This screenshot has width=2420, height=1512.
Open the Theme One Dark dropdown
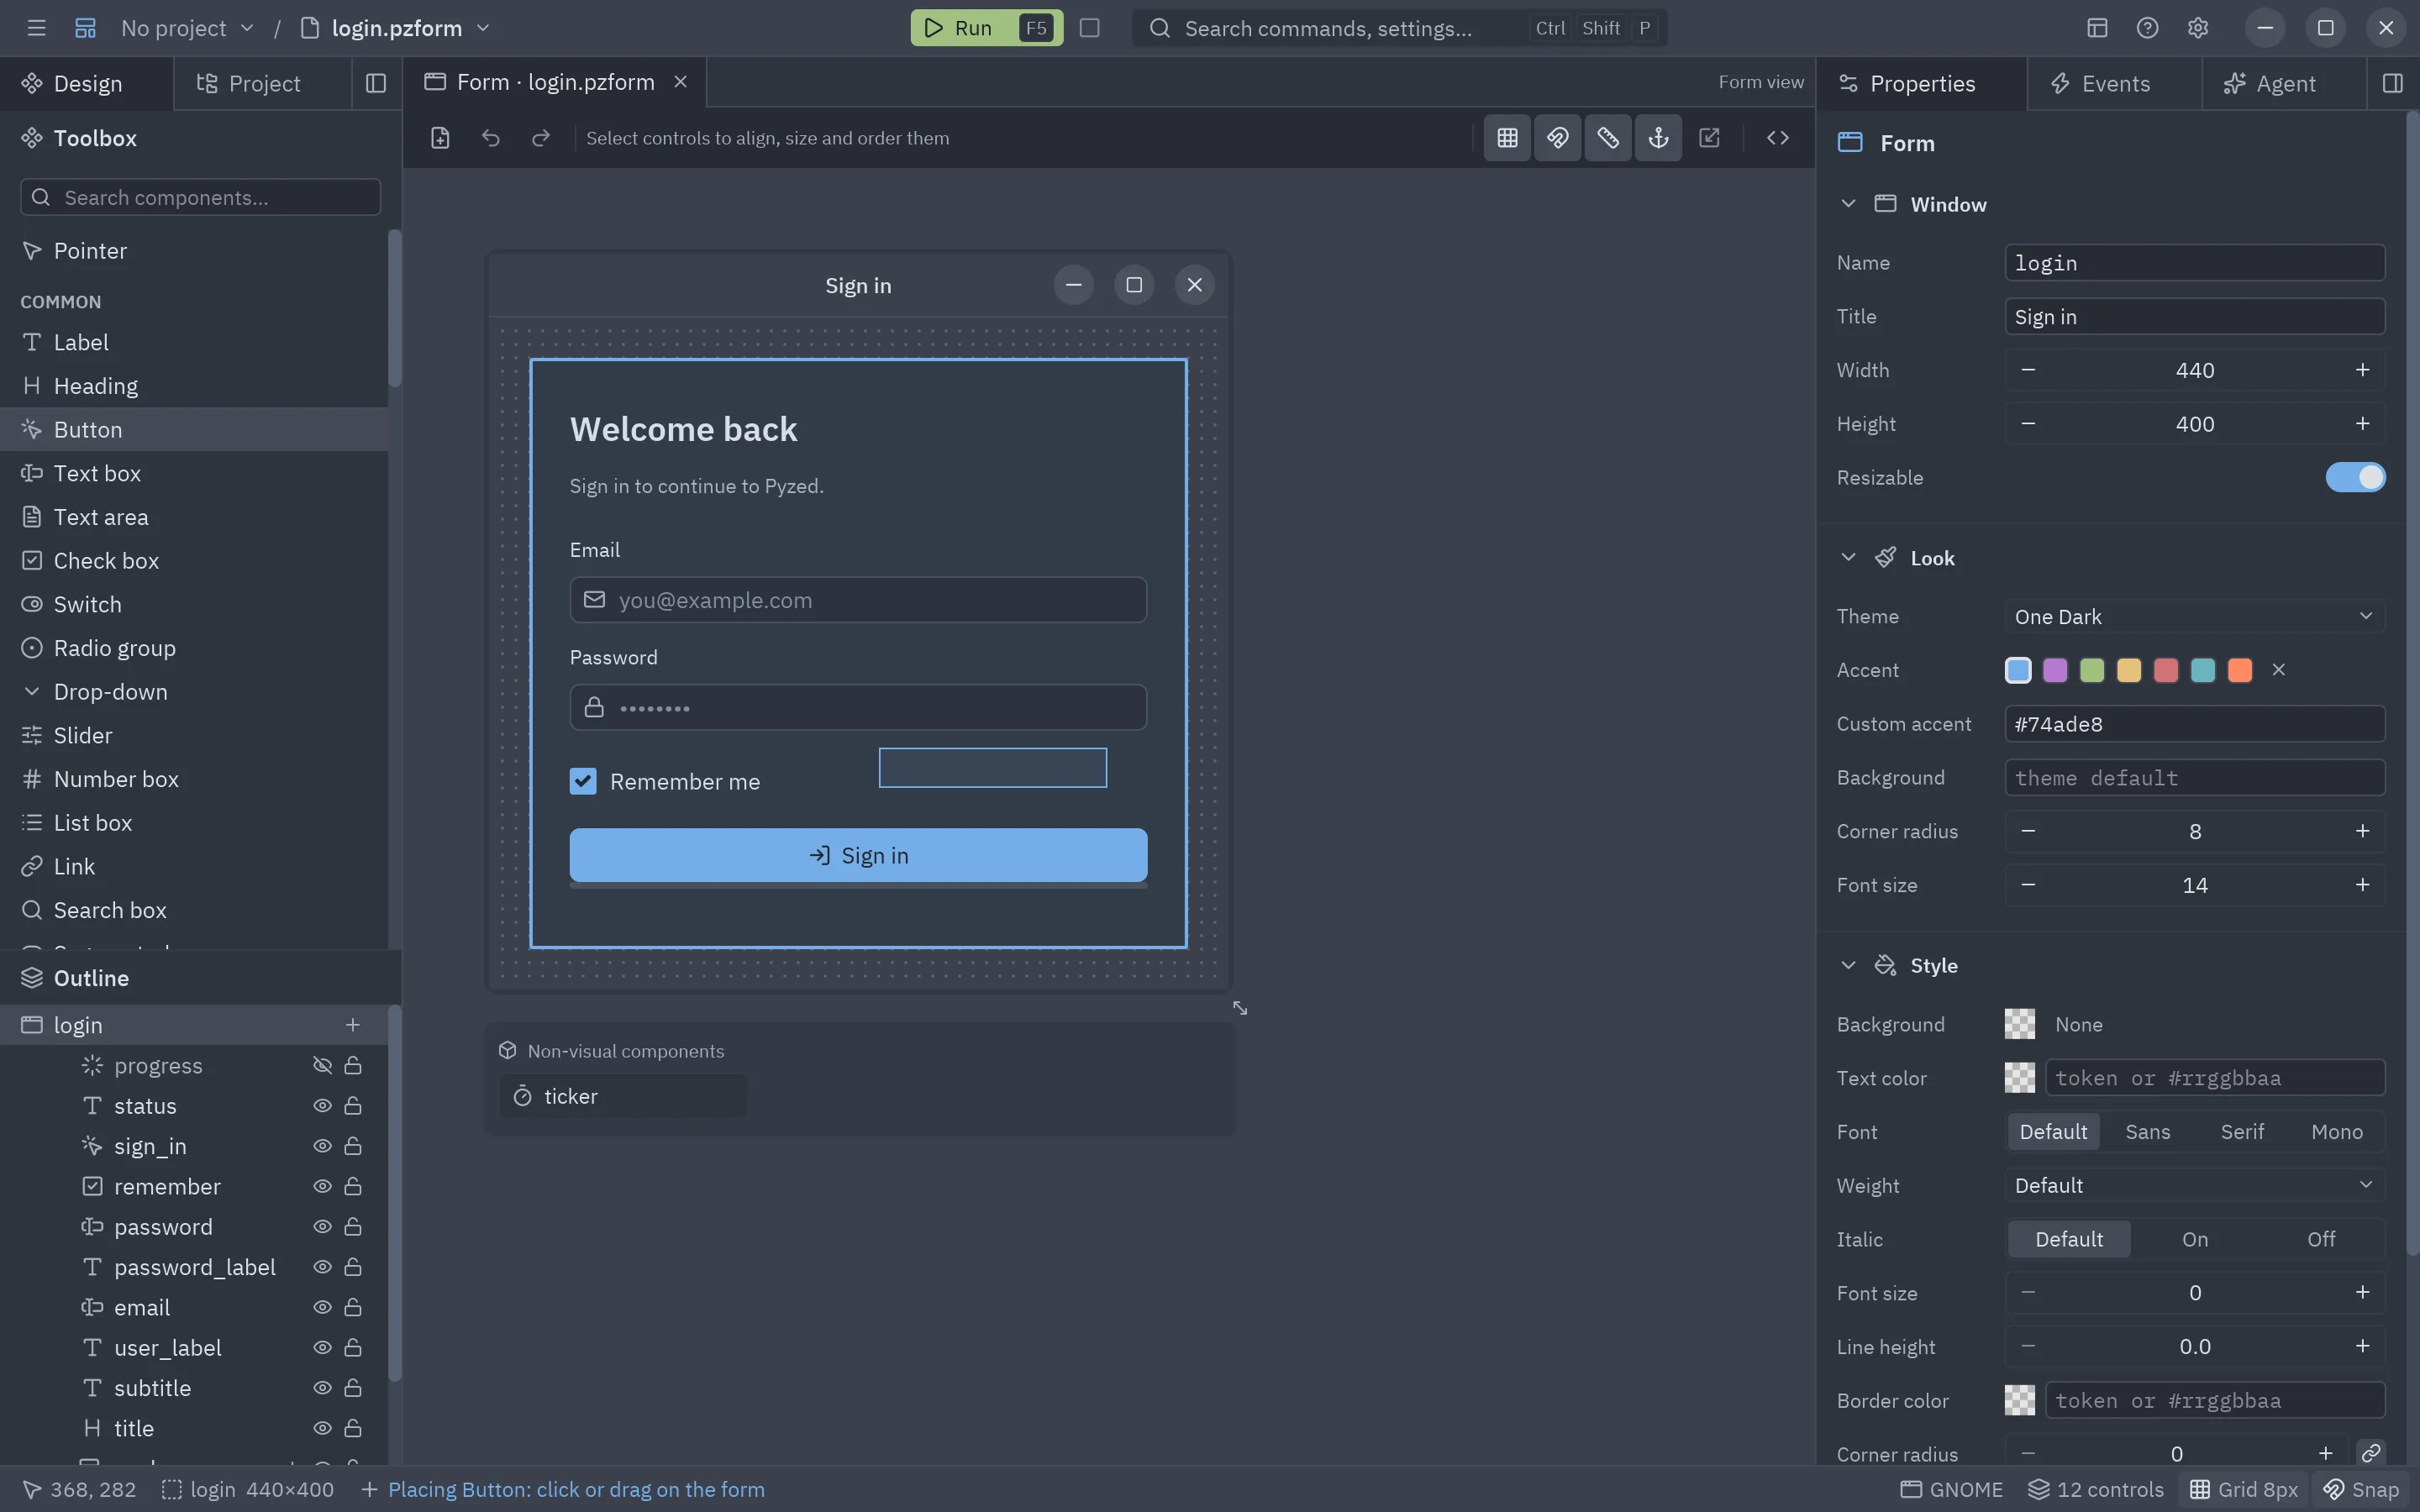click(x=2194, y=616)
